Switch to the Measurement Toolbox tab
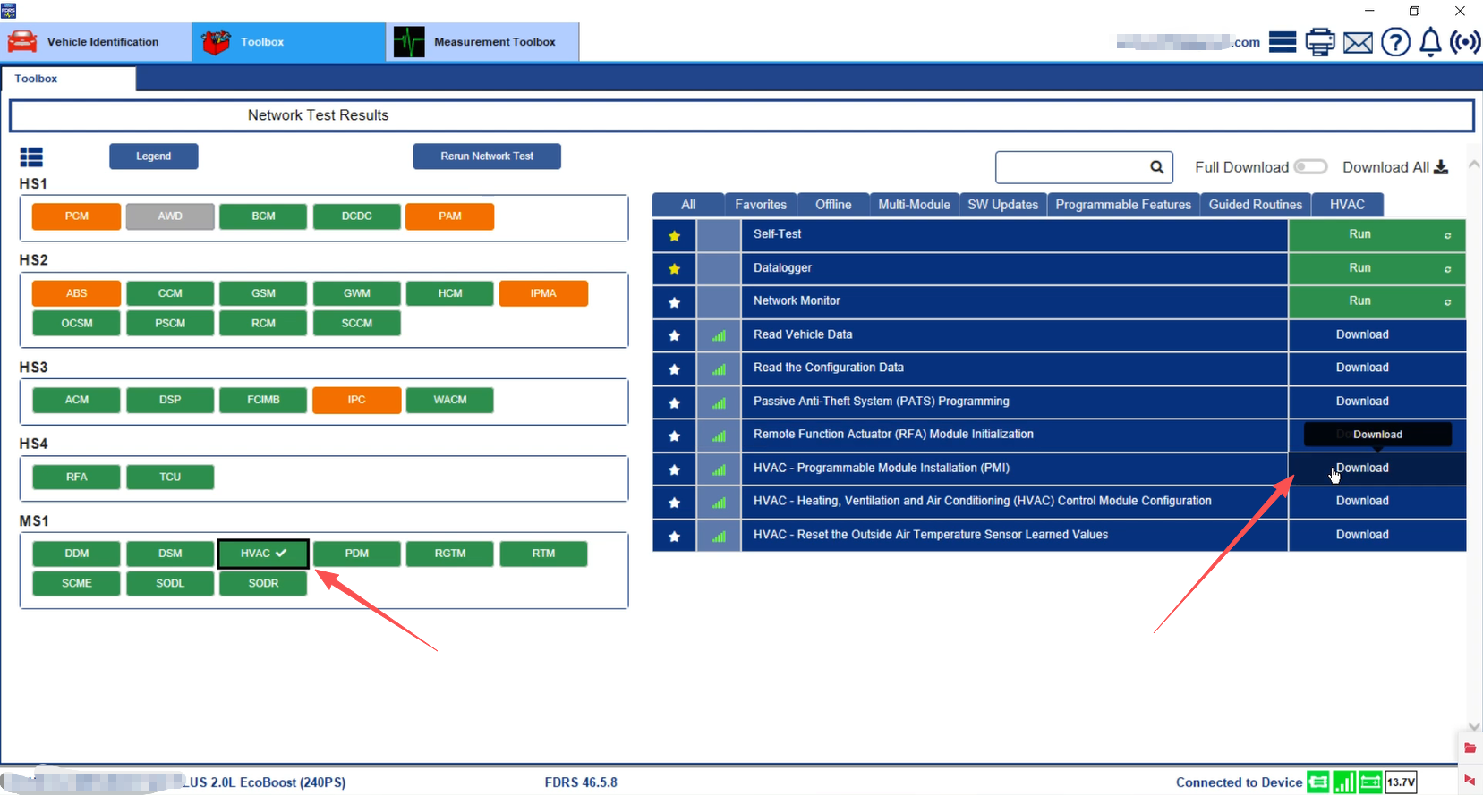The image size is (1483, 795). pos(483,42)
